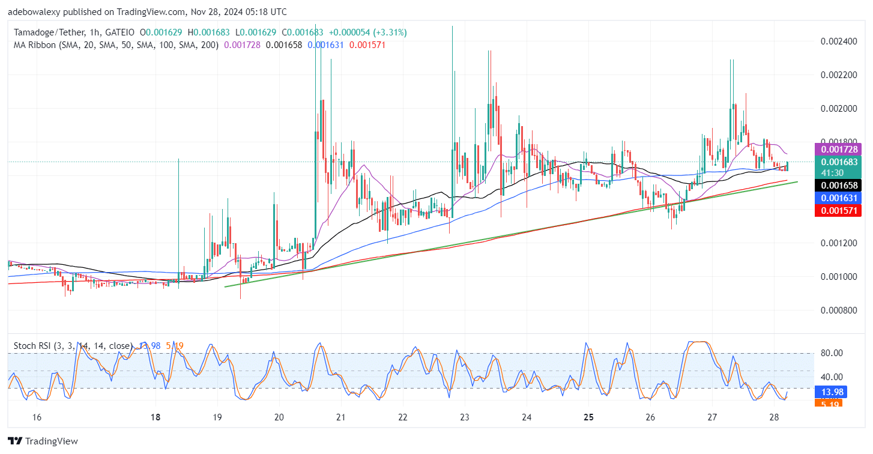The image size is (873, 454).
Task: Click the 41:30 candle countdown timer
Action: pos(832,172)
